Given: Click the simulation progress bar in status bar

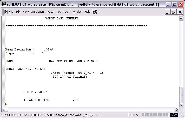Looking at the screenshot, I should coord(155,115).
